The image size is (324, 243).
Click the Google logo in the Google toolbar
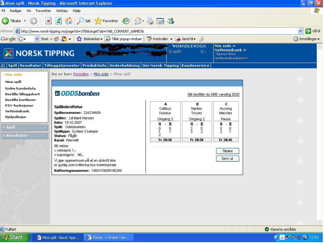(x=8, y=39)
